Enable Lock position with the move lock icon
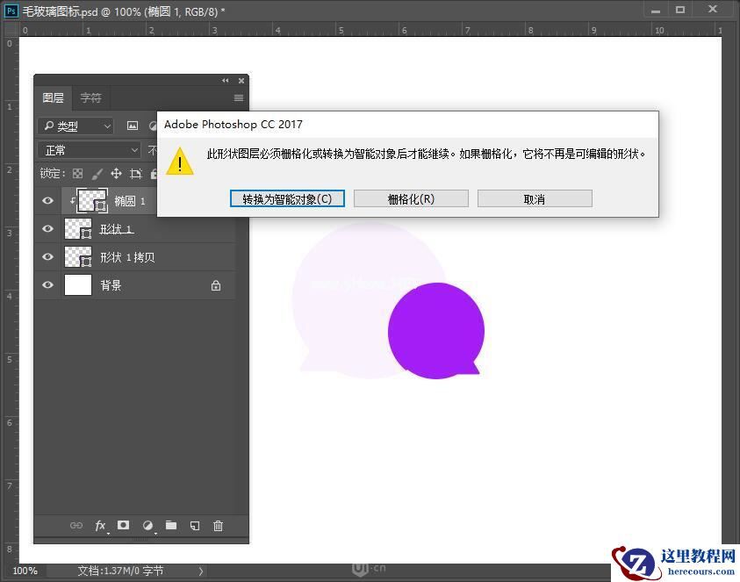This screenshot has width=740, height=582. 118,173
